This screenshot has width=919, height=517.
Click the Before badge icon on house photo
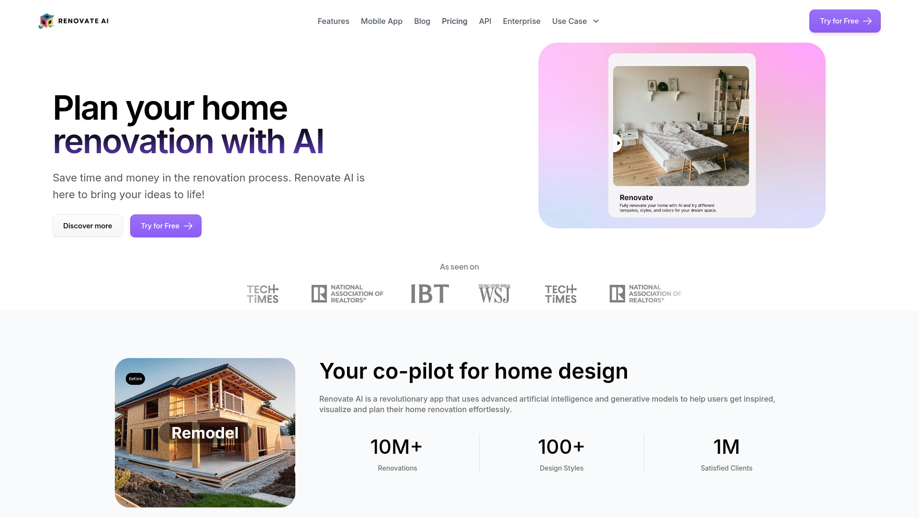coord(135,379)
